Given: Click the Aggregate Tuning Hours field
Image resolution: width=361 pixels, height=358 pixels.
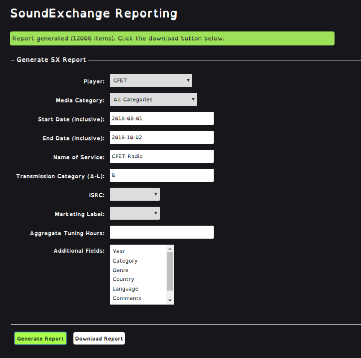Looking at the screenshot, I should point(162,232).
